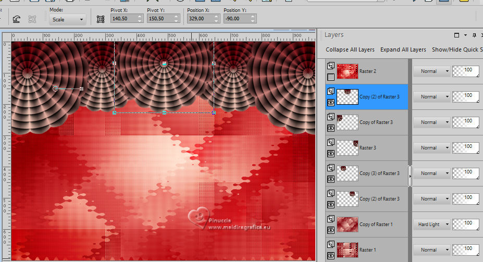Viewport: 483px width, 262px height.
Task: Select the Copy of Raster 1 thumbnail
Action: pos(348,224)
